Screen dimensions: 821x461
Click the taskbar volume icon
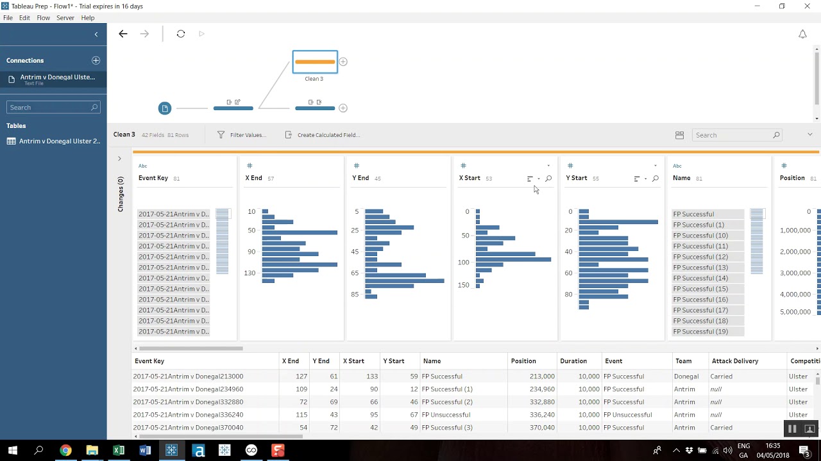pos(729,451)
